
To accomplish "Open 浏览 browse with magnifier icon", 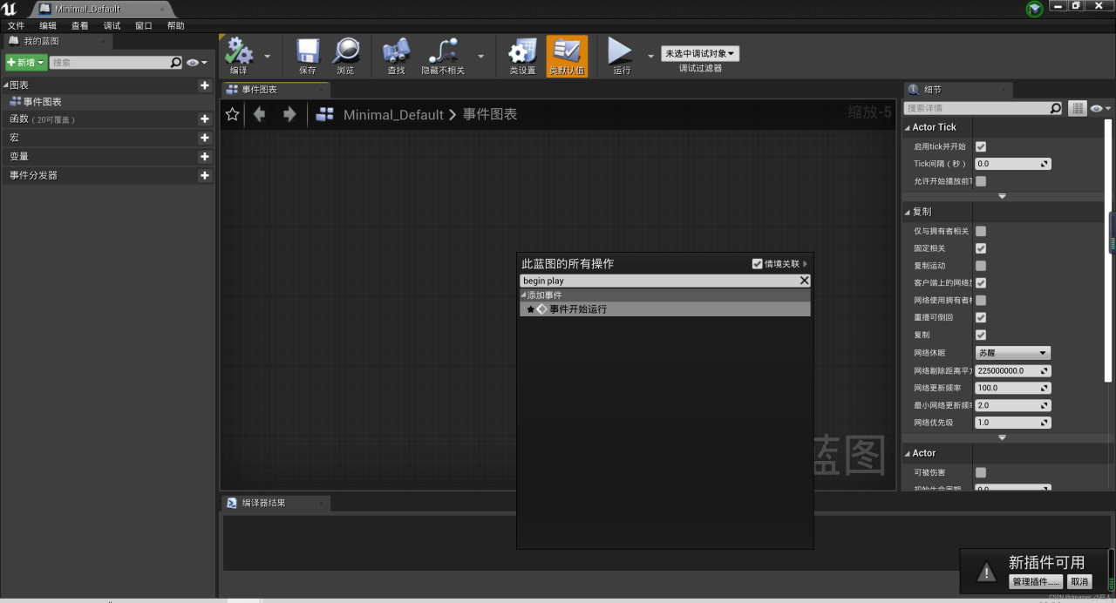I will pos(346,51).
